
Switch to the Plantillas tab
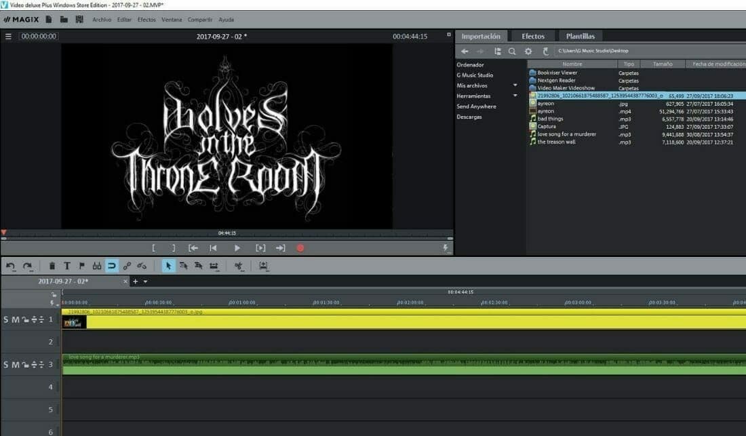pos(581,36)
